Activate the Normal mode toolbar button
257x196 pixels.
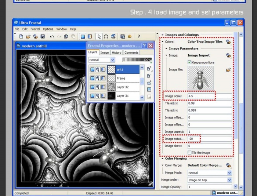click(x=83, y=36)
